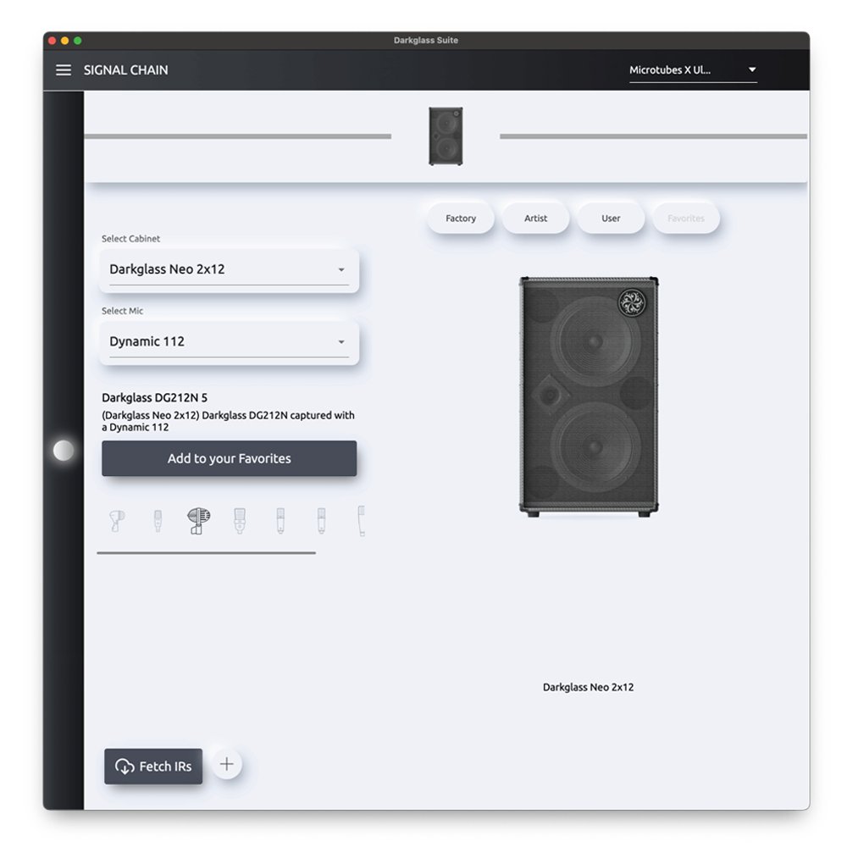This screenshot has height=847, width=847.
Task: Select the sixth microphone icon
Action: [x=321, y=521]
